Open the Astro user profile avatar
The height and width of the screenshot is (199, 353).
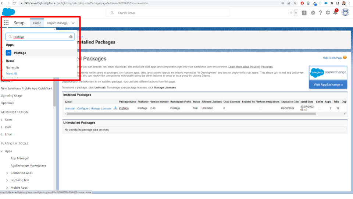click(345, 12)
